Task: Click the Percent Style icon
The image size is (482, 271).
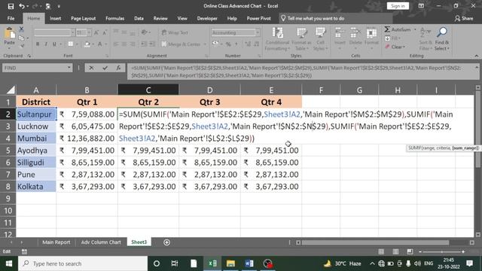Action: coord(228,44)
